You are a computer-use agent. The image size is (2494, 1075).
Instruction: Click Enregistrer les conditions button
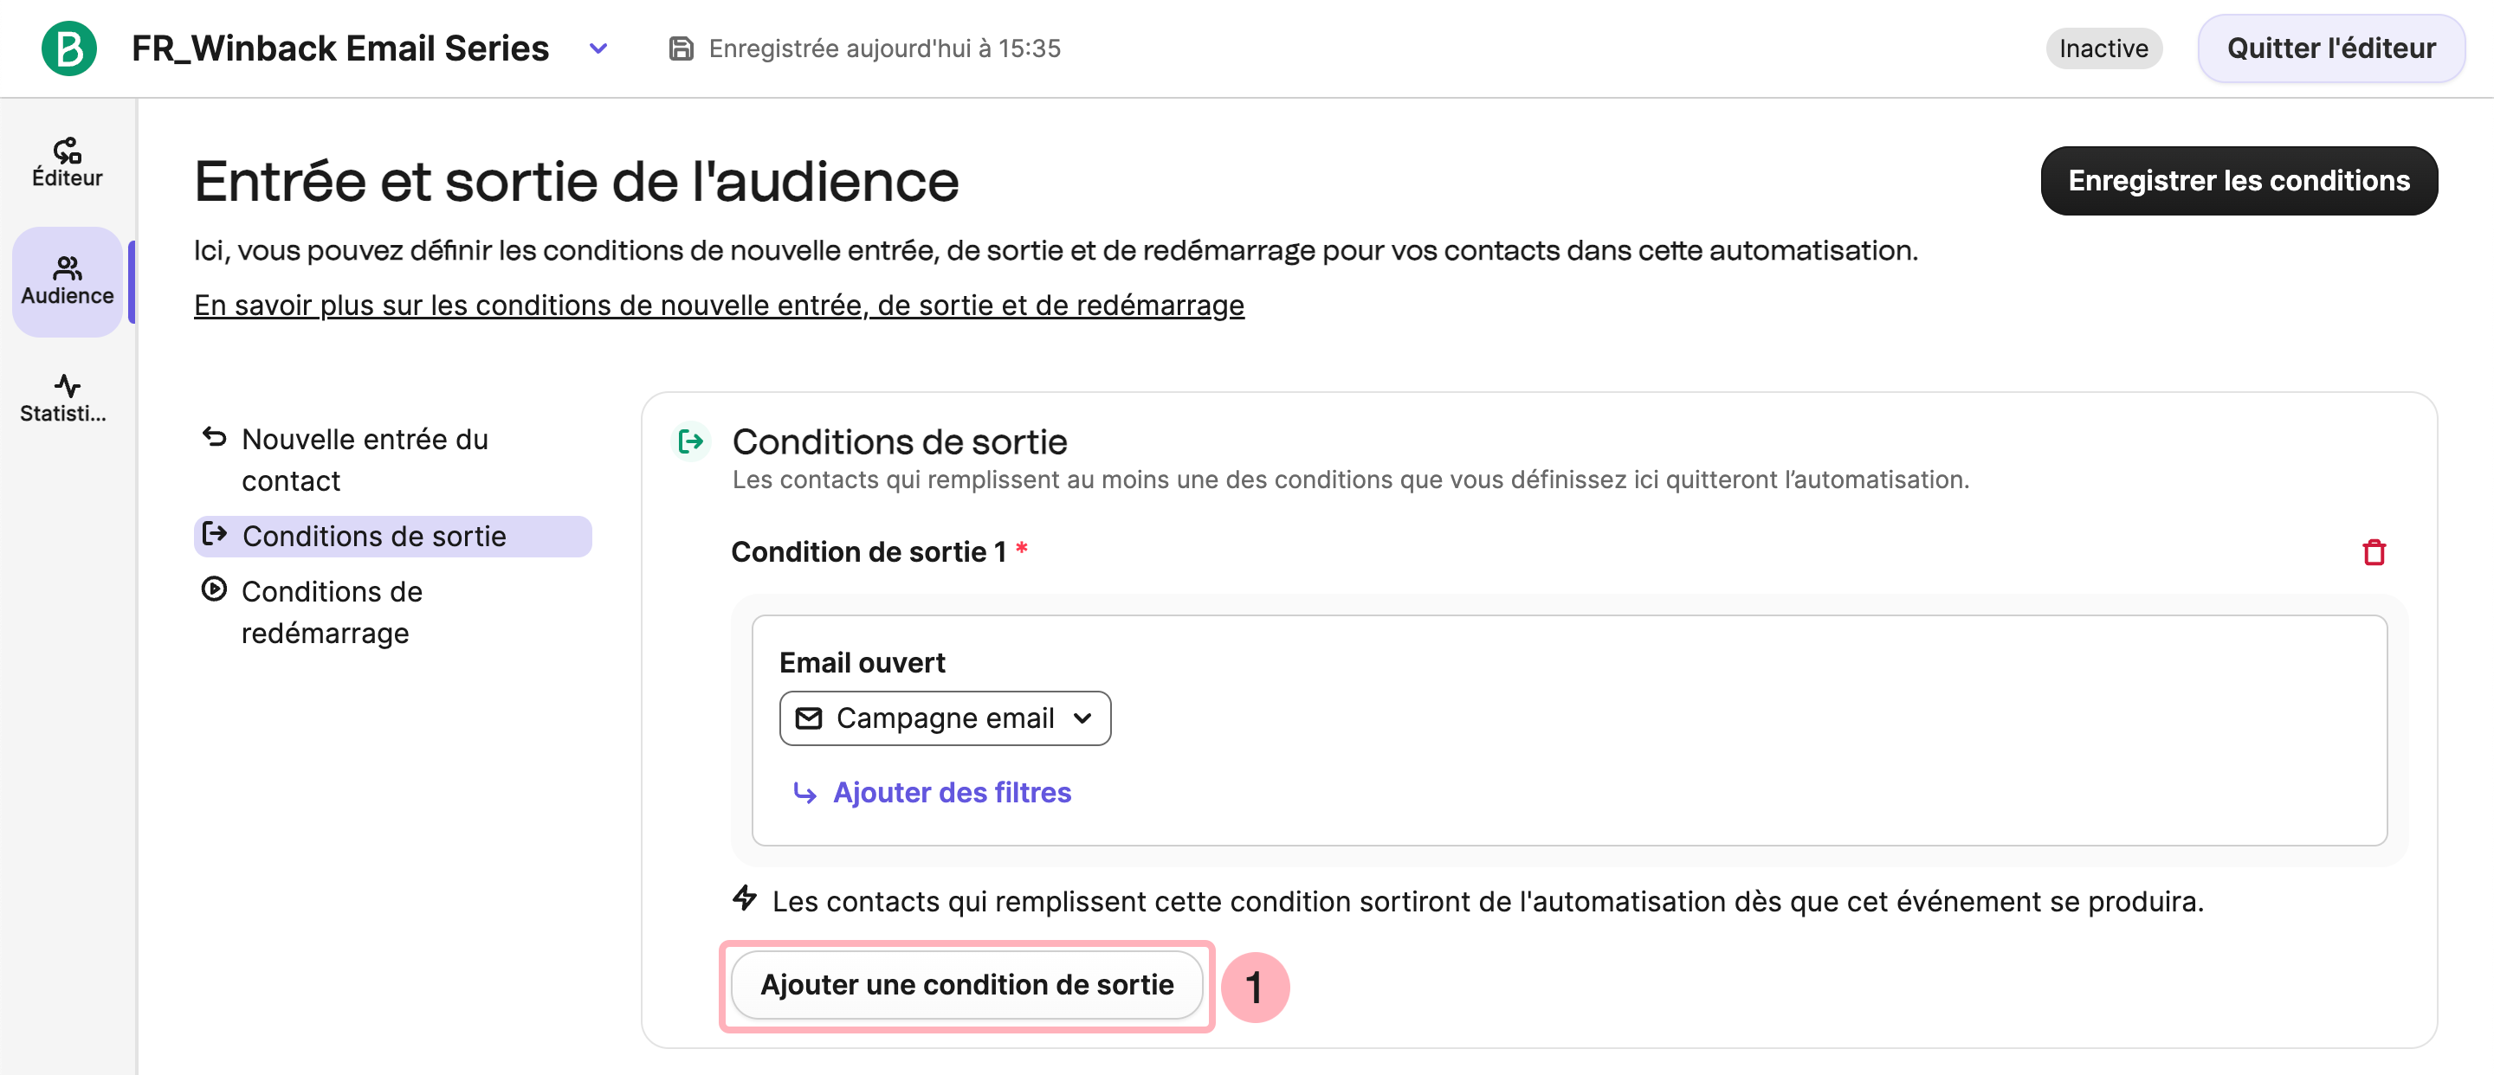[2239, 181]
